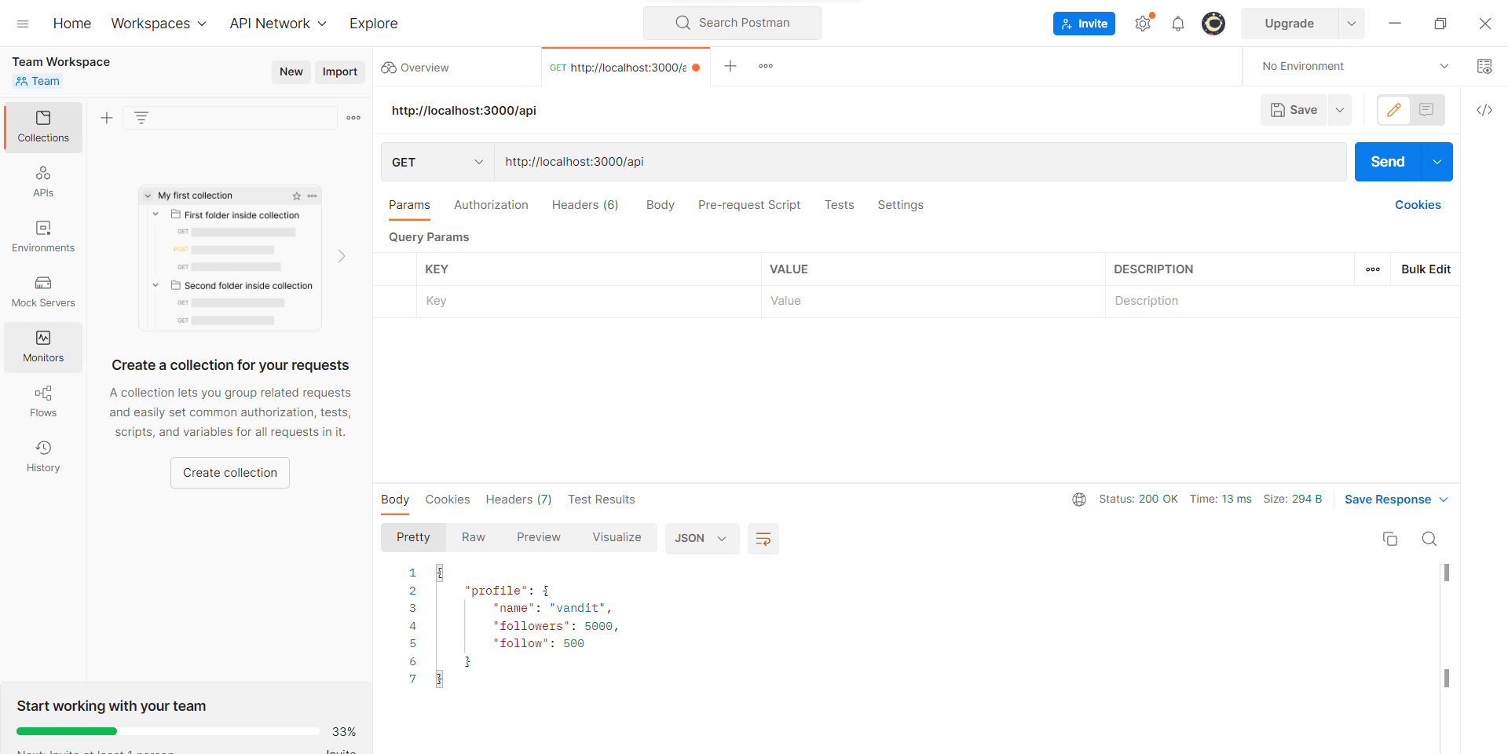Open Monitors in the sidebar

click(x=43, y=347)
